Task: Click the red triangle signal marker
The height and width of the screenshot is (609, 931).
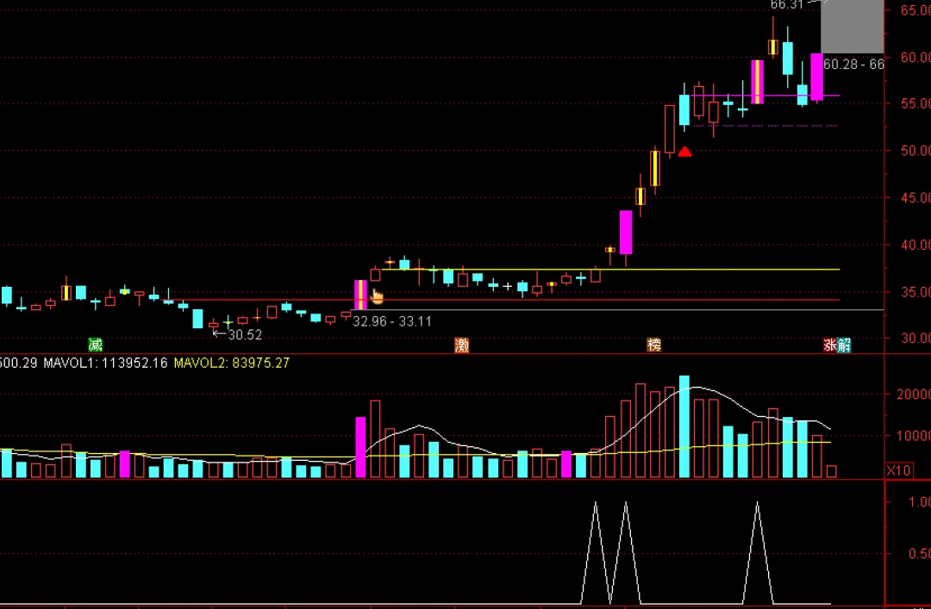Action: point(684,152)
